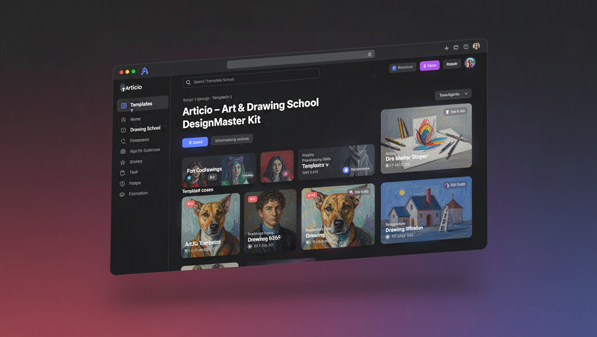Image resolution: width=597 pixels, height=337 pixels.
Task: Click the calendar icon in the sidebar
Action: click(x=122, y=173)
